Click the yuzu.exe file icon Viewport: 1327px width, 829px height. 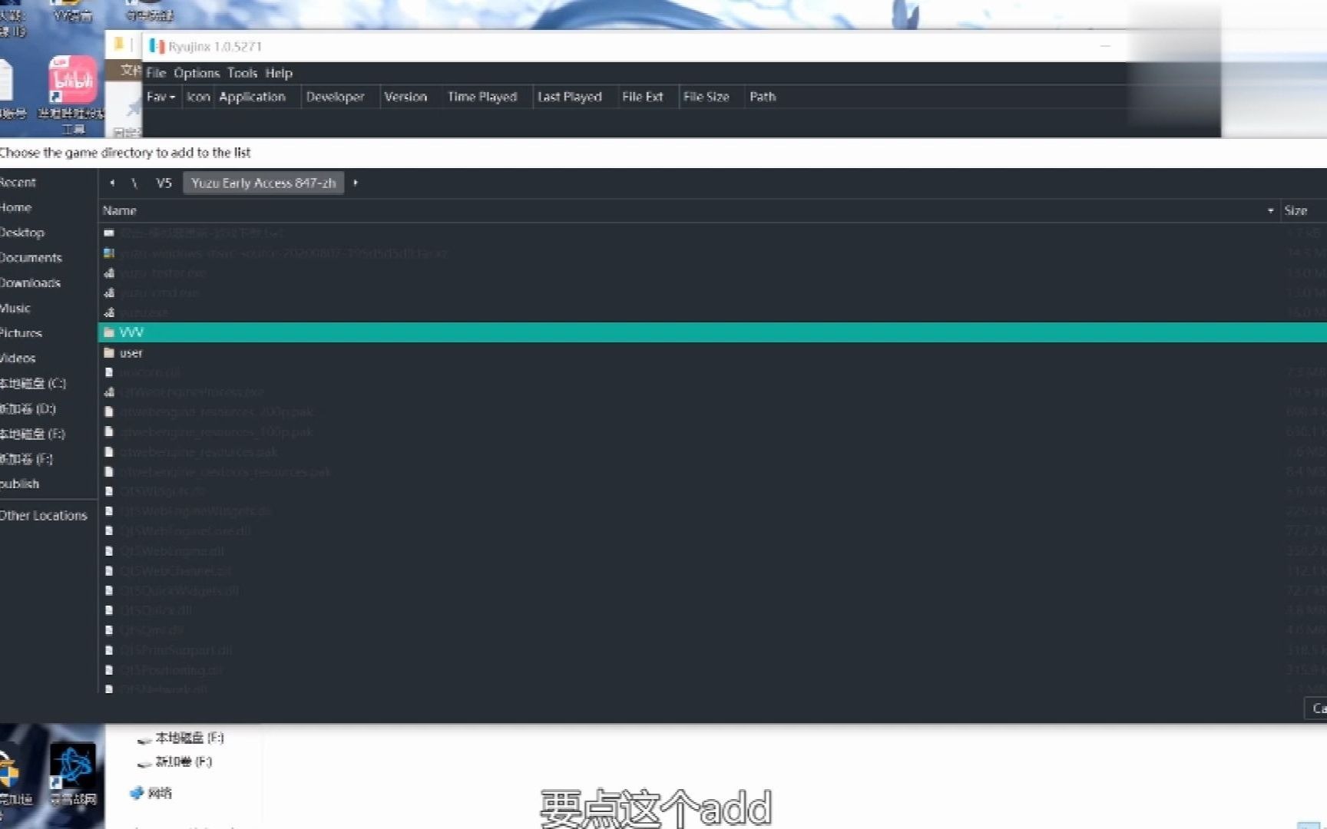(109, 312)
